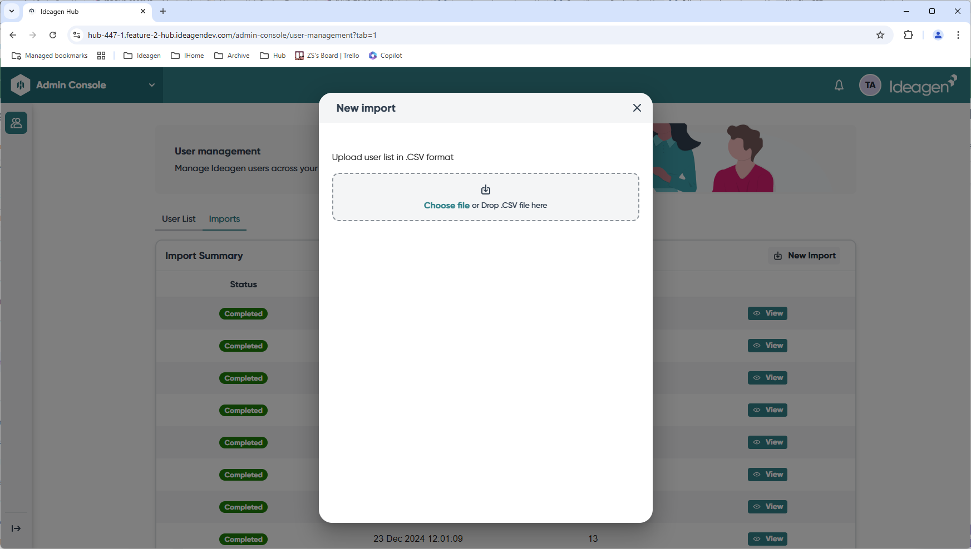This screenshot has width=971, height=549.
Task: Switch to the User List tab
Action: click(179, 219)
